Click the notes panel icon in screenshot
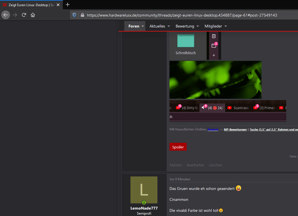Image resolution: width=298 pixels, height=216 pixels. tap(214, 36)
